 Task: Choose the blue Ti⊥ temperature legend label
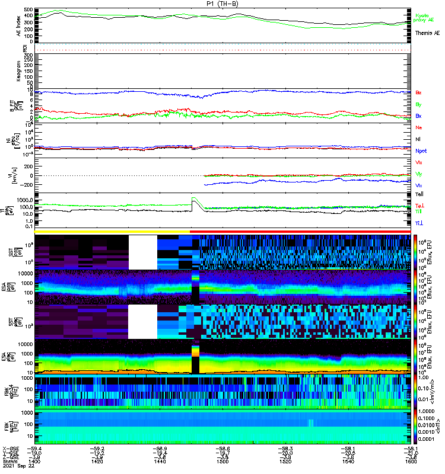pyautogui.click(x=419, y=223)
